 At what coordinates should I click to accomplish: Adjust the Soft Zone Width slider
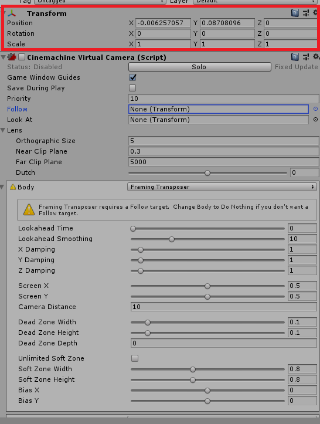point(207,369)
